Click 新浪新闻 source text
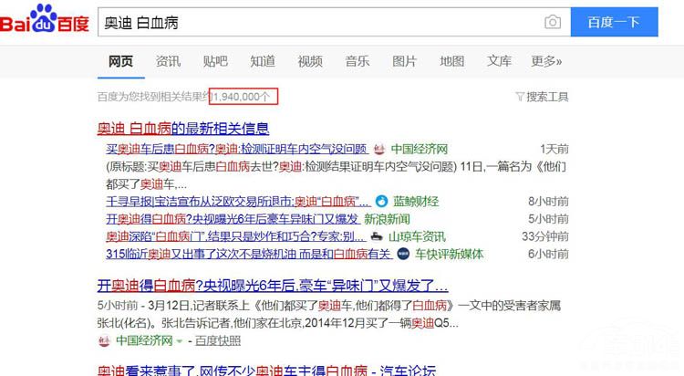 point(387,219)
